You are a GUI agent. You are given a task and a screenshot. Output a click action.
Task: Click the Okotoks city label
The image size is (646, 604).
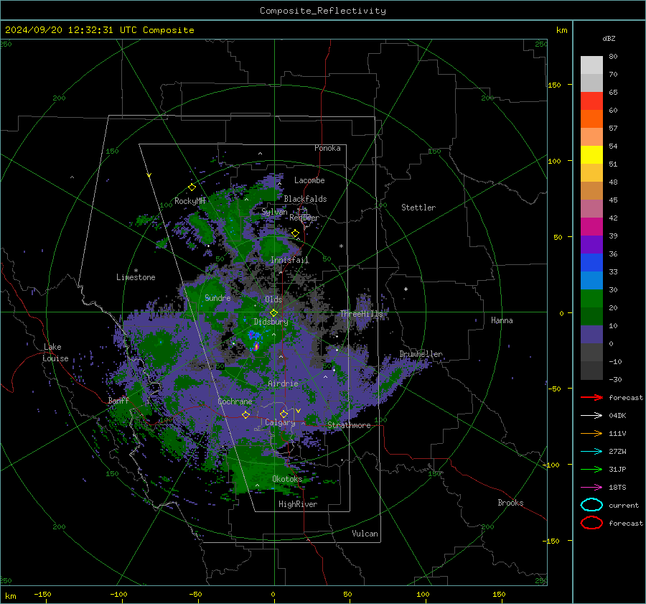[x=287, y=479]
